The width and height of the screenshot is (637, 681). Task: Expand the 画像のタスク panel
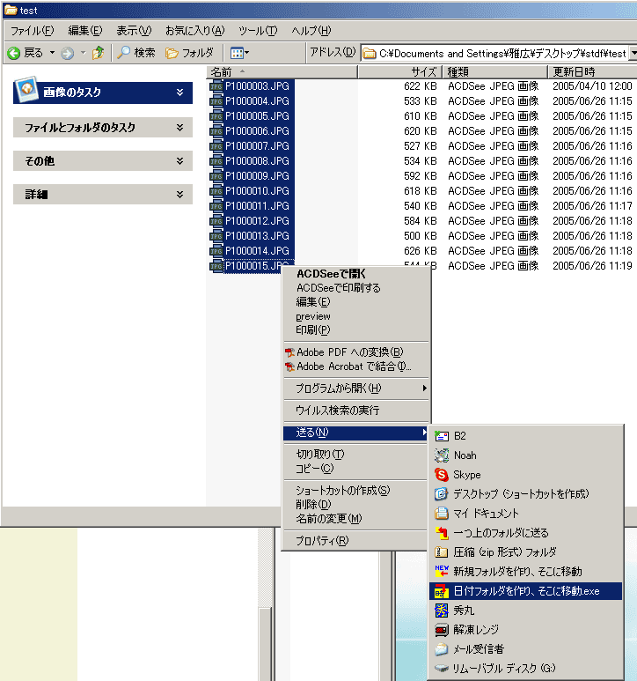point(179,93)
